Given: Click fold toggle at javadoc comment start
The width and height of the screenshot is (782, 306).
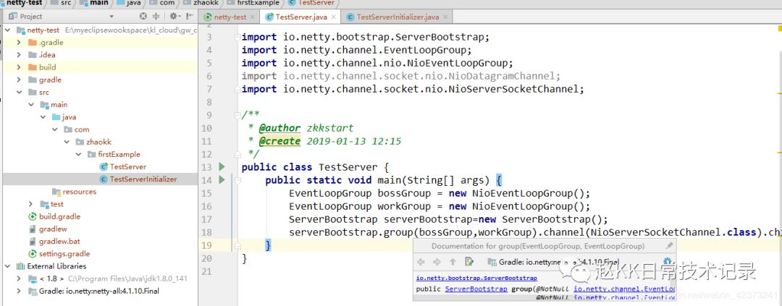Looking at the screenshot, I should pos(237,115).
